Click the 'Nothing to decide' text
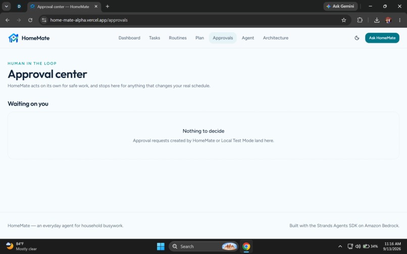This screenshot has width=407, height=254. point(204,131)
